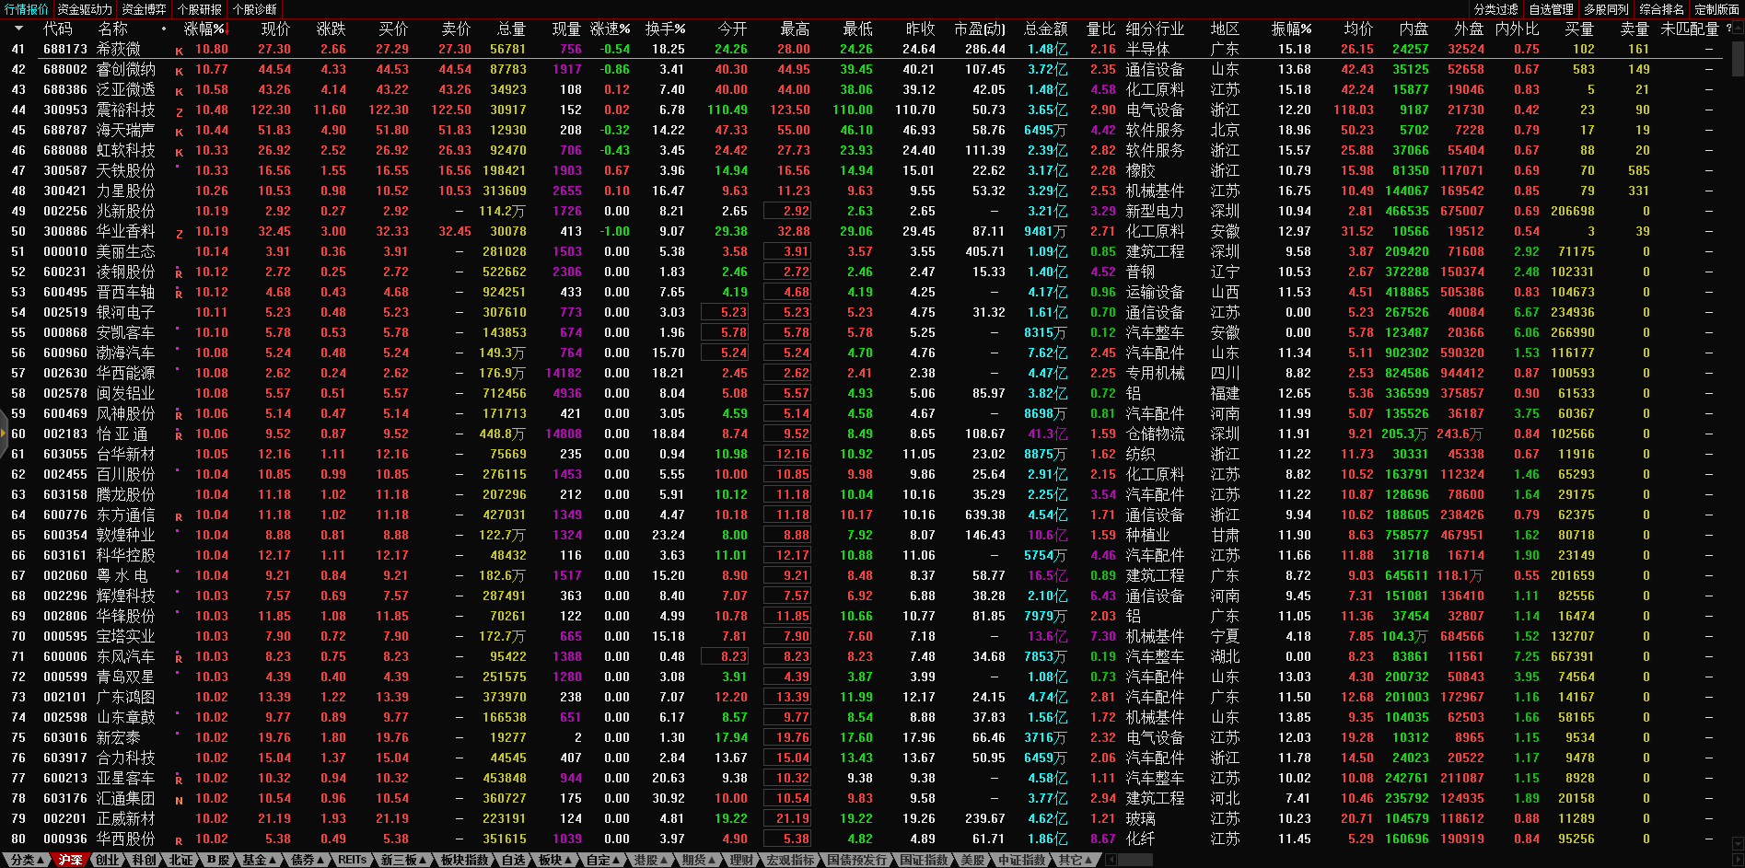1745x868 pixels.
Task: Click the N marker beside 汇通集团
Action: (179, 800)
